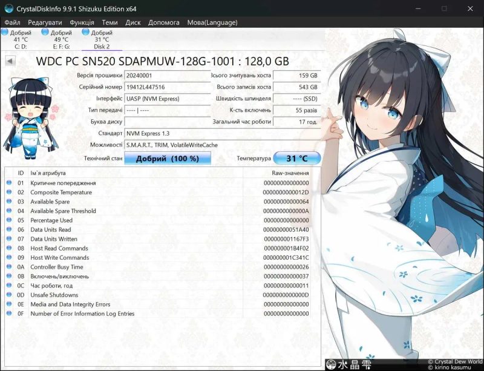
Task: Click status icon of Host Read Commands row
Action: pyautogui.click(x=9, y=248)
